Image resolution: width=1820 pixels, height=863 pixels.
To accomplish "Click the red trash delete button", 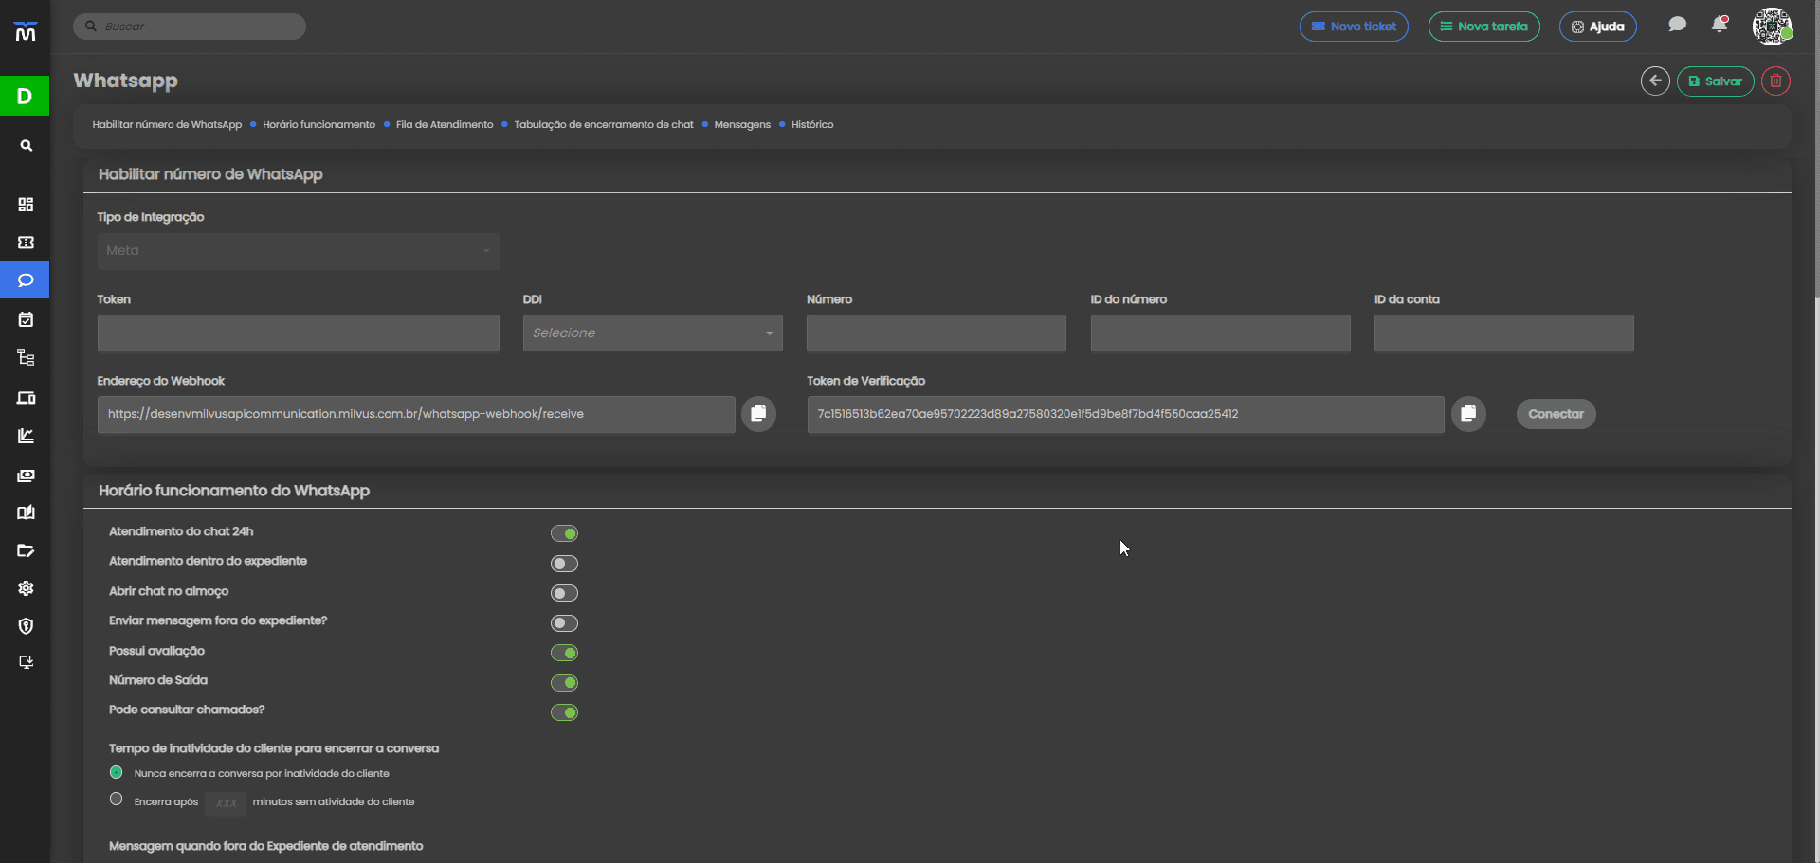I will 1775,81.
